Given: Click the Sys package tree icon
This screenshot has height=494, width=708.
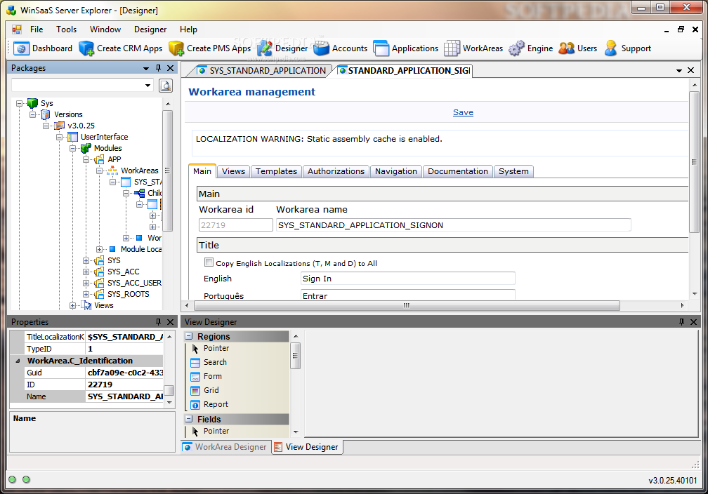Looking at the screenshot, I should 32,103.
